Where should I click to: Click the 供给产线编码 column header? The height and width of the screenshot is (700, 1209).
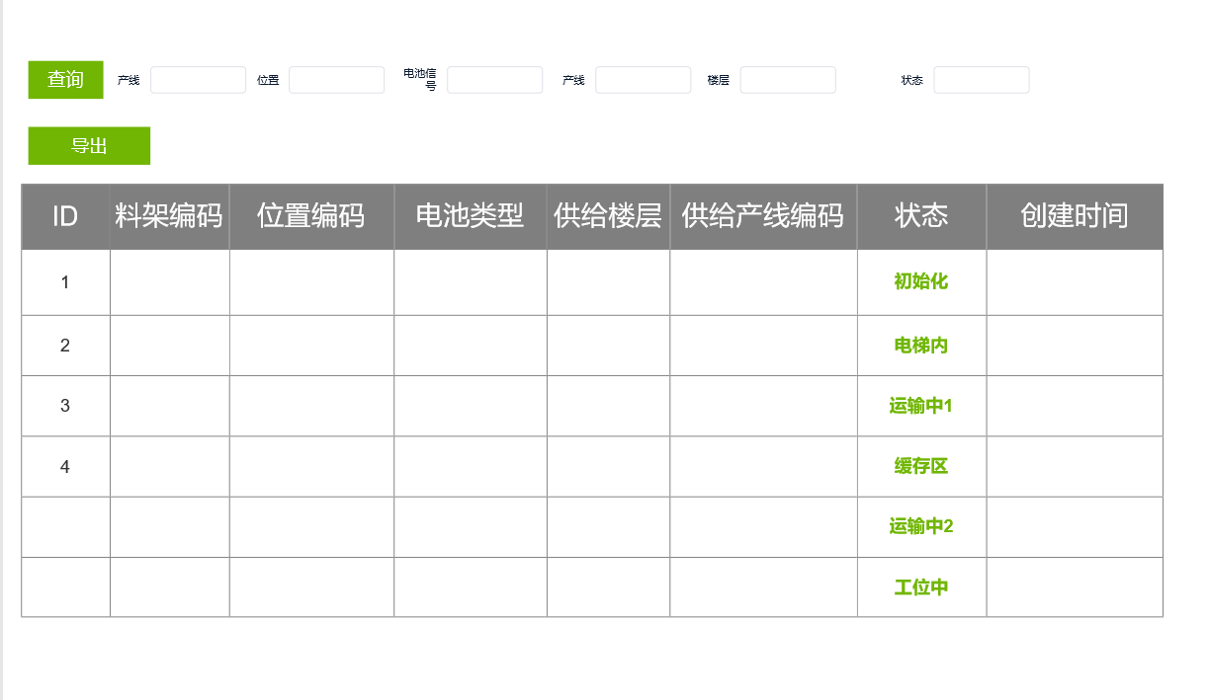click(x=762, y=216)
